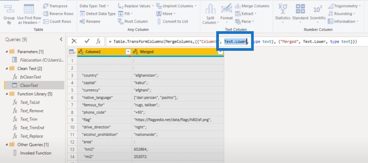Collapse the Parameters folder
Image resolution: width=368 pixels, height=163 pixels.
click(7, 51)
